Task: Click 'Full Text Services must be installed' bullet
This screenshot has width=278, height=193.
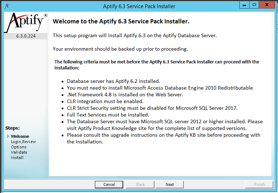Action: [x=108, y=115]
